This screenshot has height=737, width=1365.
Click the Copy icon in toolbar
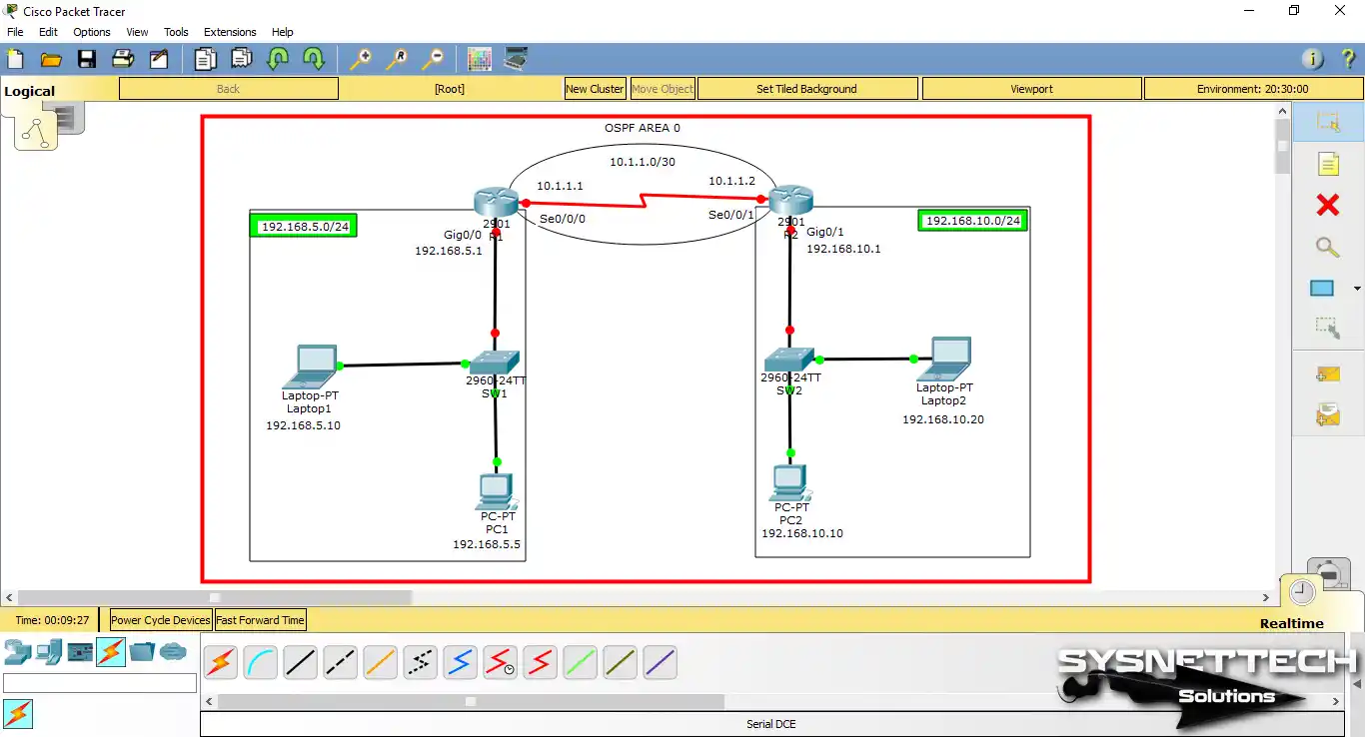point(205,59)
